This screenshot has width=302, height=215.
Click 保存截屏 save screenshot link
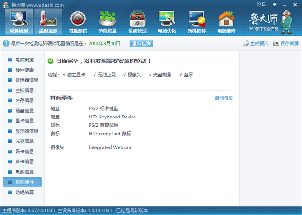[289, 43]
